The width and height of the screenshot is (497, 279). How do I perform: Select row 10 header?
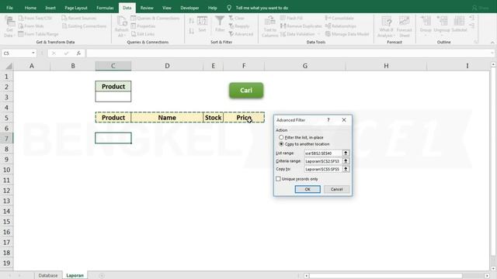[x=6, y=170]
